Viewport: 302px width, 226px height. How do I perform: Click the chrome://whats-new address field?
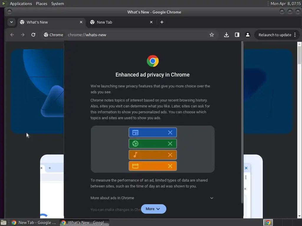click(87, 35)
